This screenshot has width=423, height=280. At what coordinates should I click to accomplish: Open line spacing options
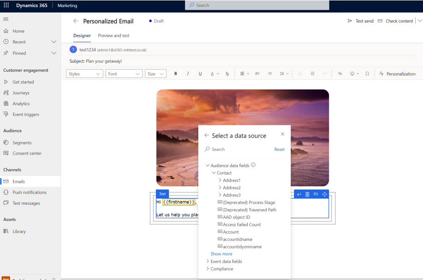(x=284, y=74)
